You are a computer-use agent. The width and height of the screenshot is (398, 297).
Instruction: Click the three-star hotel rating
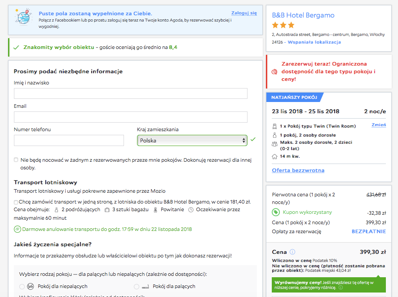coord(283,25)
